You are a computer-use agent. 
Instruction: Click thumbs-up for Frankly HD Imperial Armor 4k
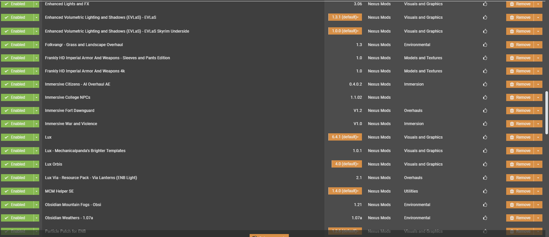tap(485, 71)
